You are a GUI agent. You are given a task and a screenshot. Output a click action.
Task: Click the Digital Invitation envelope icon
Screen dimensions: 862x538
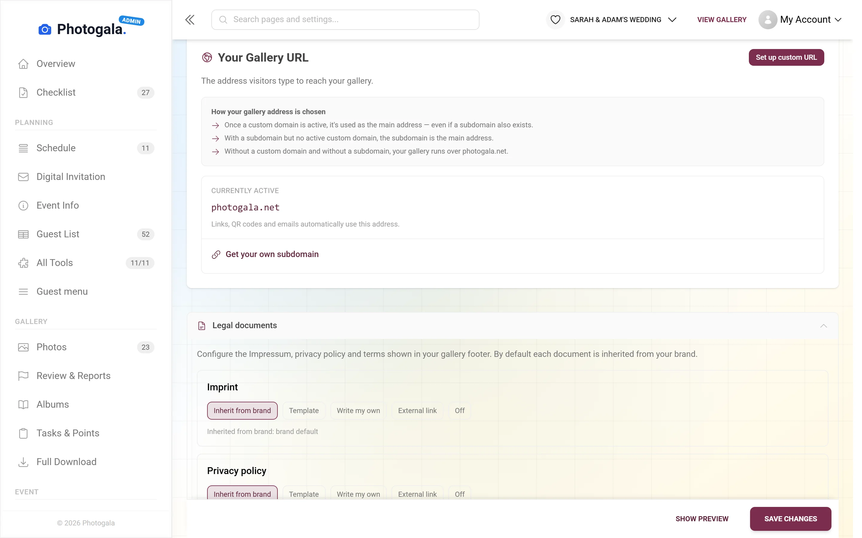[23, 177]
